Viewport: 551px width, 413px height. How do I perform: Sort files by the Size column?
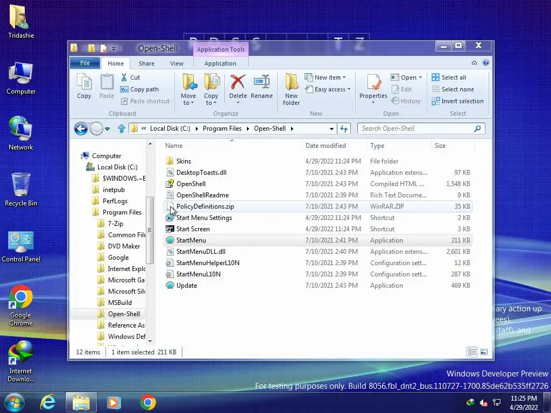[440, 145]
